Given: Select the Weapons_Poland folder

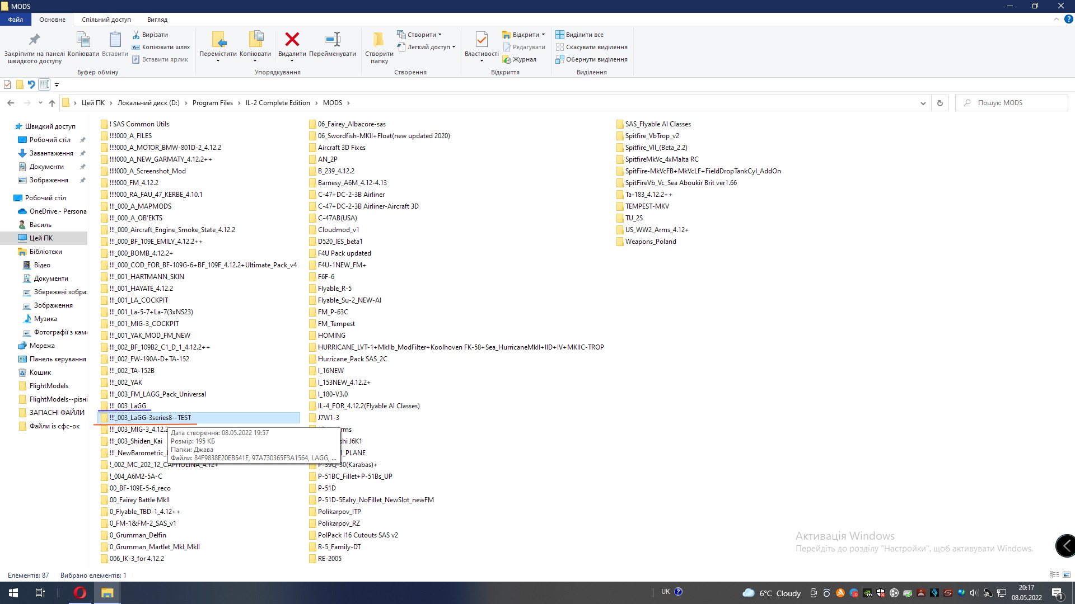Looking at the screenshot, I should pos(651,242).
